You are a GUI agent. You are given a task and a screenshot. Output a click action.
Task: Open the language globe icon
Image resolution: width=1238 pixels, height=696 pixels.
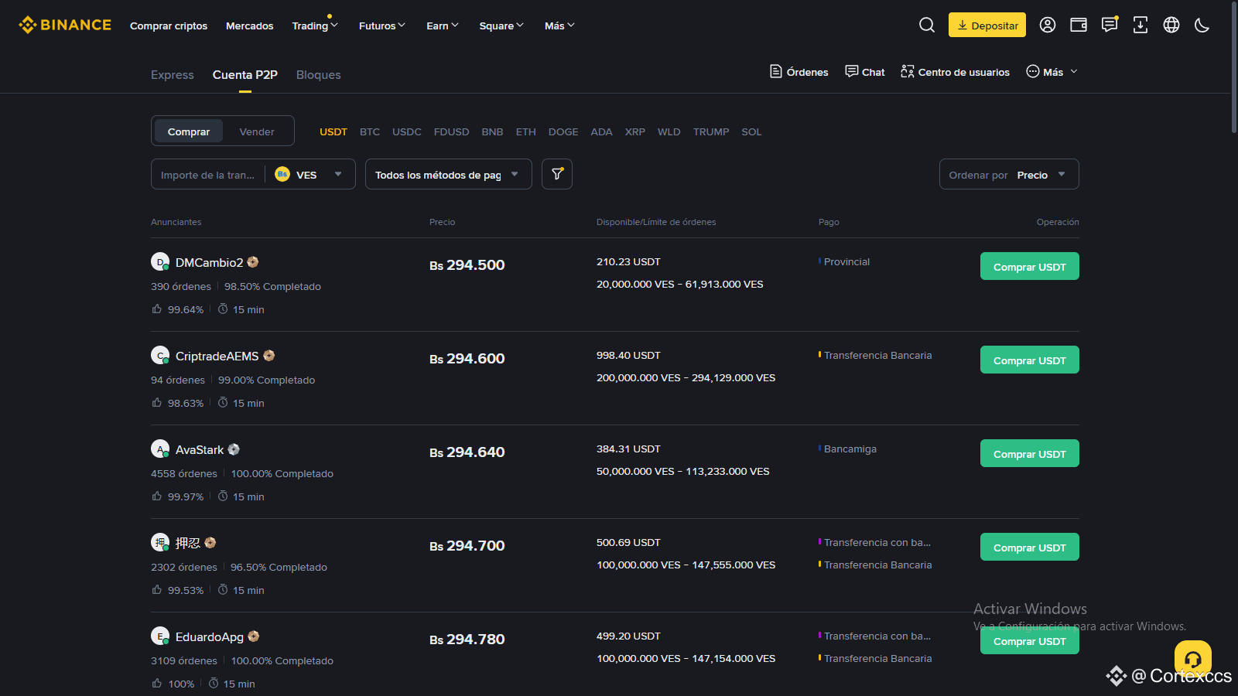(1171, 25)
